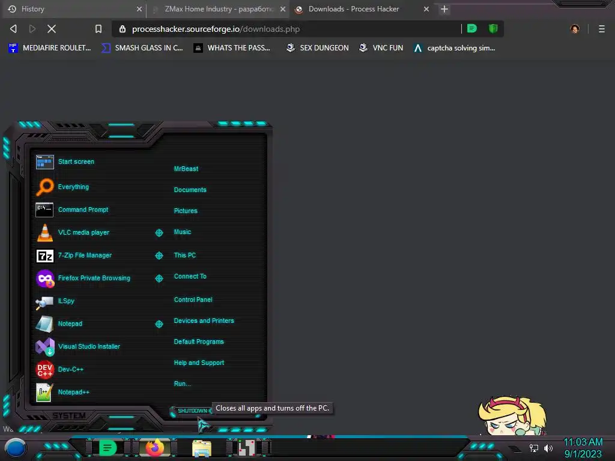Open green chat app in taskbar
The width and height of the screenshot is (615, 461).
point(108,448)
